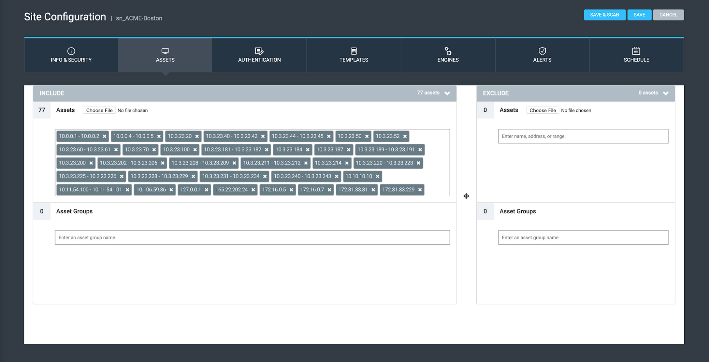Click the '77 assets' count label
The width and height of the screenshot is (709, 362).
[428, 93]
